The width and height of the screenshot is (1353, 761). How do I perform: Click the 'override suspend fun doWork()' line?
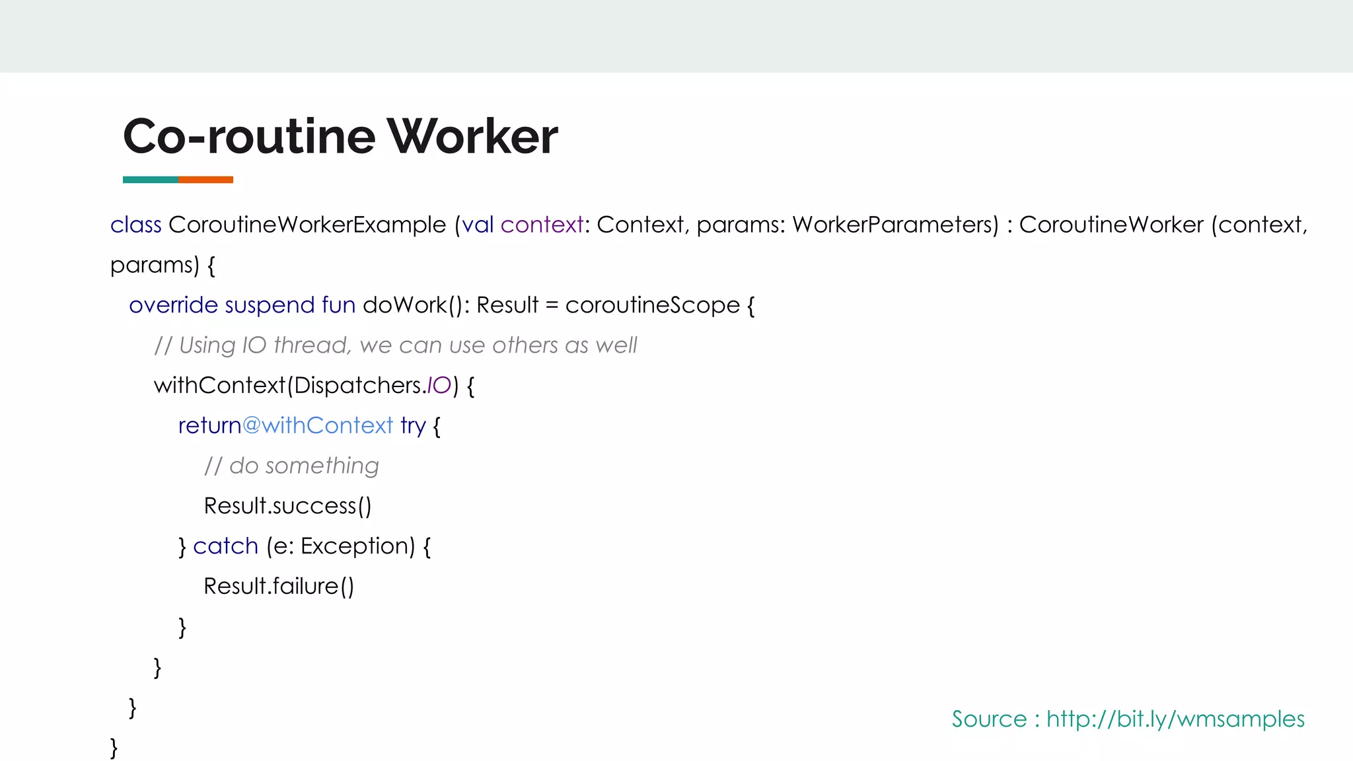(442, 305)
